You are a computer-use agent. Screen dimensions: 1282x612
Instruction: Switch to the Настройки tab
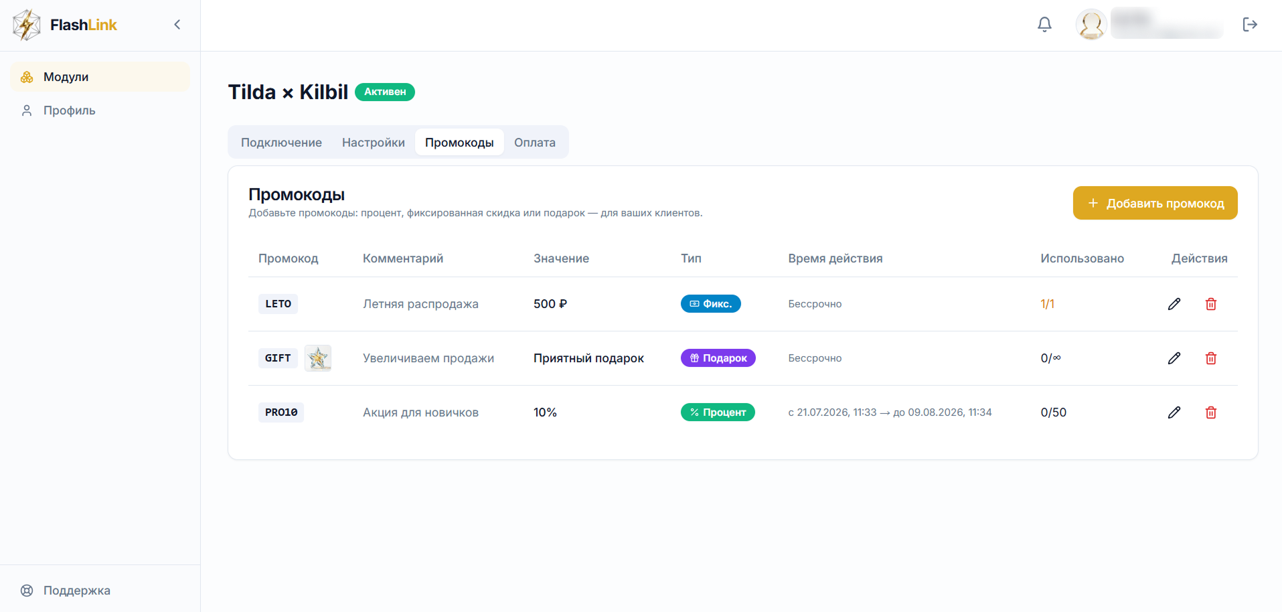pyautogui.click(x=374, y=143)
